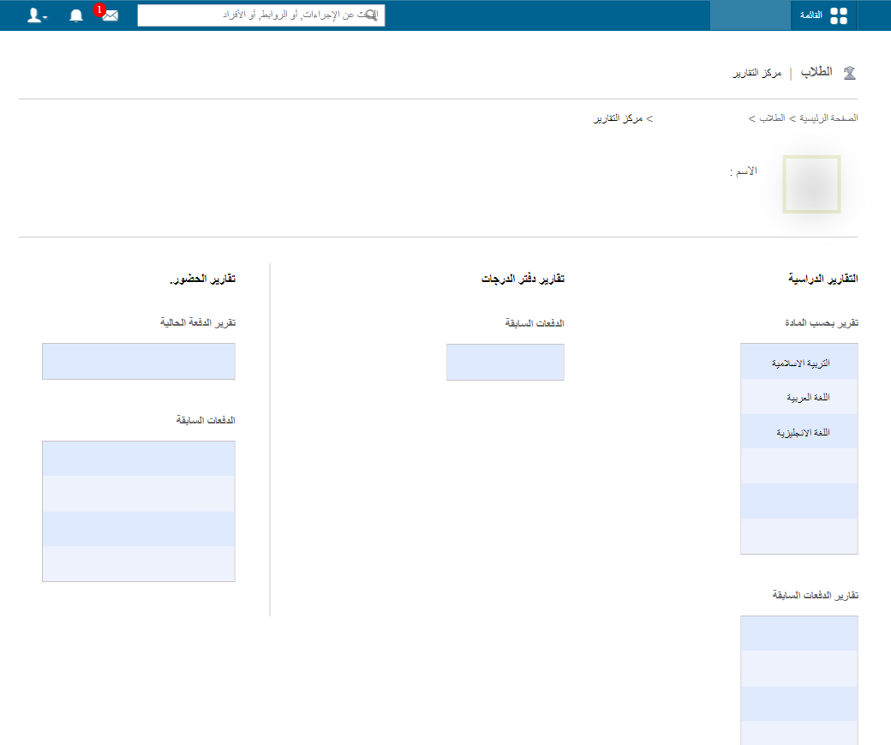Image resolution: width=891 pixels, height=745 pixels.
Task: Open the الطلاب breadcrumb link
Action: click(x=772, y=117)
